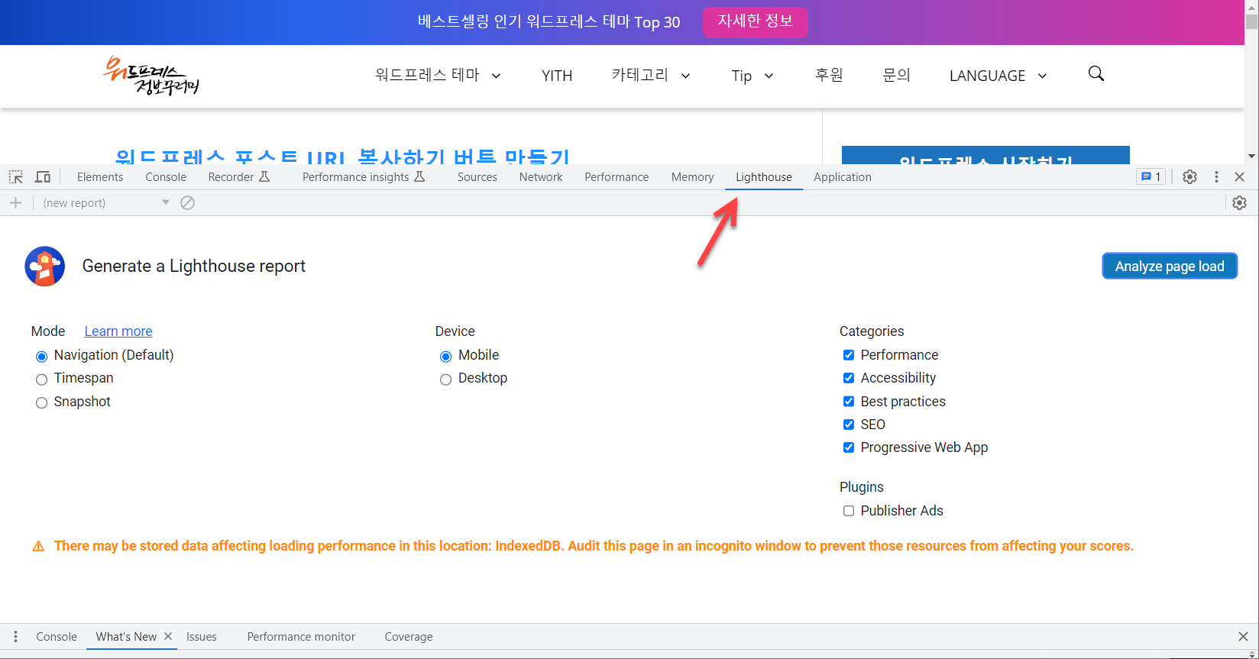The width and height of the screenshot is (1259, 659).
Task: Open the 후원 menu link
Action: (829, 75)
